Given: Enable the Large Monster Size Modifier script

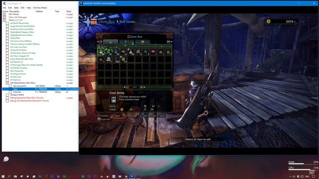Looking at the screenshot, I should coord(7,26).
